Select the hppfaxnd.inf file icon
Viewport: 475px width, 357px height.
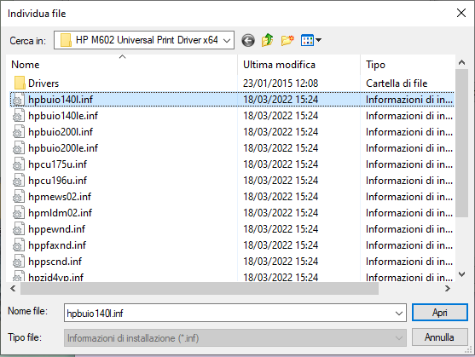pos(19,245)
